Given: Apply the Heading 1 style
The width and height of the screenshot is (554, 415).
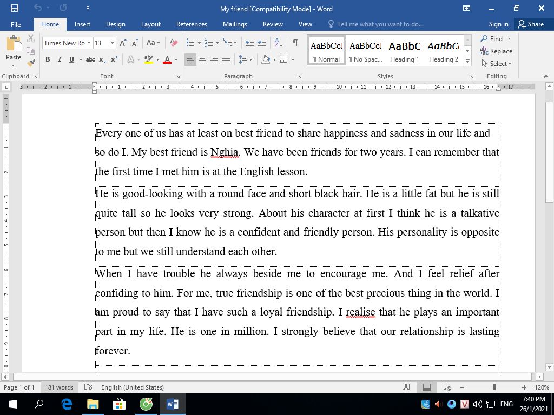Looking at the screenshot, I should [x=405, y=51].
